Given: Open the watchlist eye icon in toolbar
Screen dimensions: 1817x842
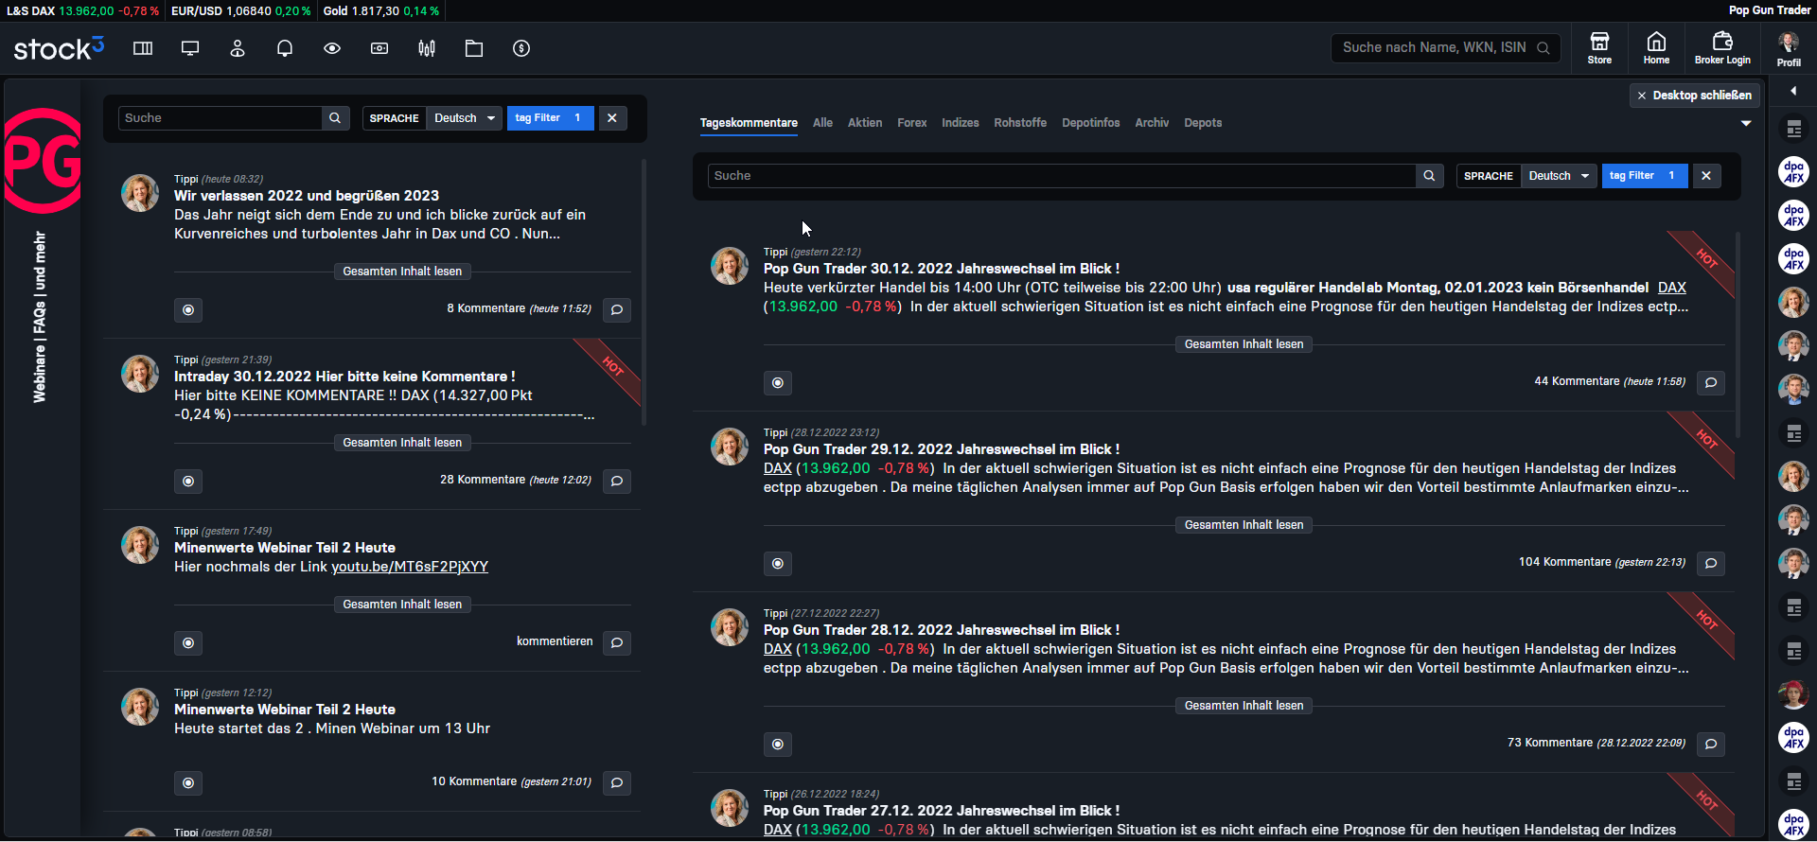Looking at the screenshot, I should tap(332, 48).
